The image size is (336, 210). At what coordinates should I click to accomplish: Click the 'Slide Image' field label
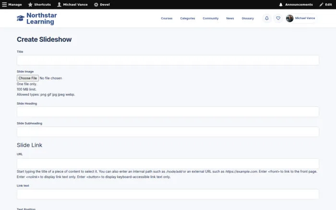coord(25,71)
